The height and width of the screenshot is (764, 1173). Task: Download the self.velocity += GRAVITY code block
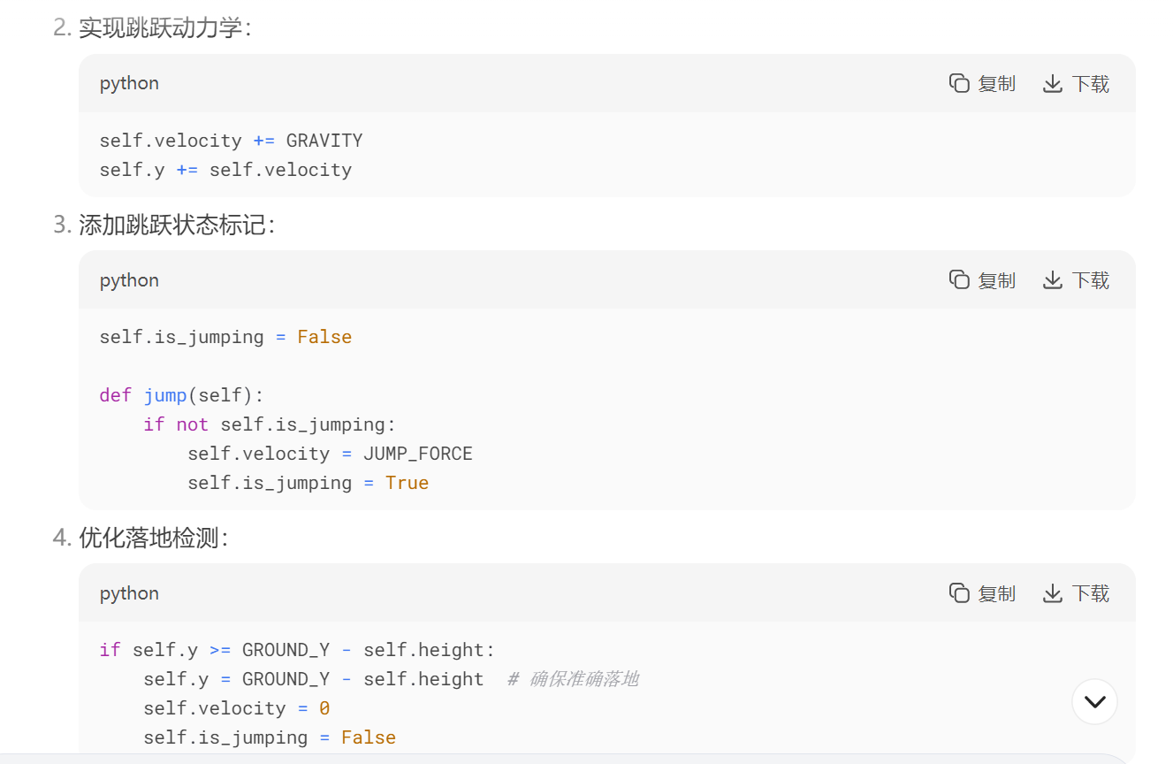[1076, 84]
